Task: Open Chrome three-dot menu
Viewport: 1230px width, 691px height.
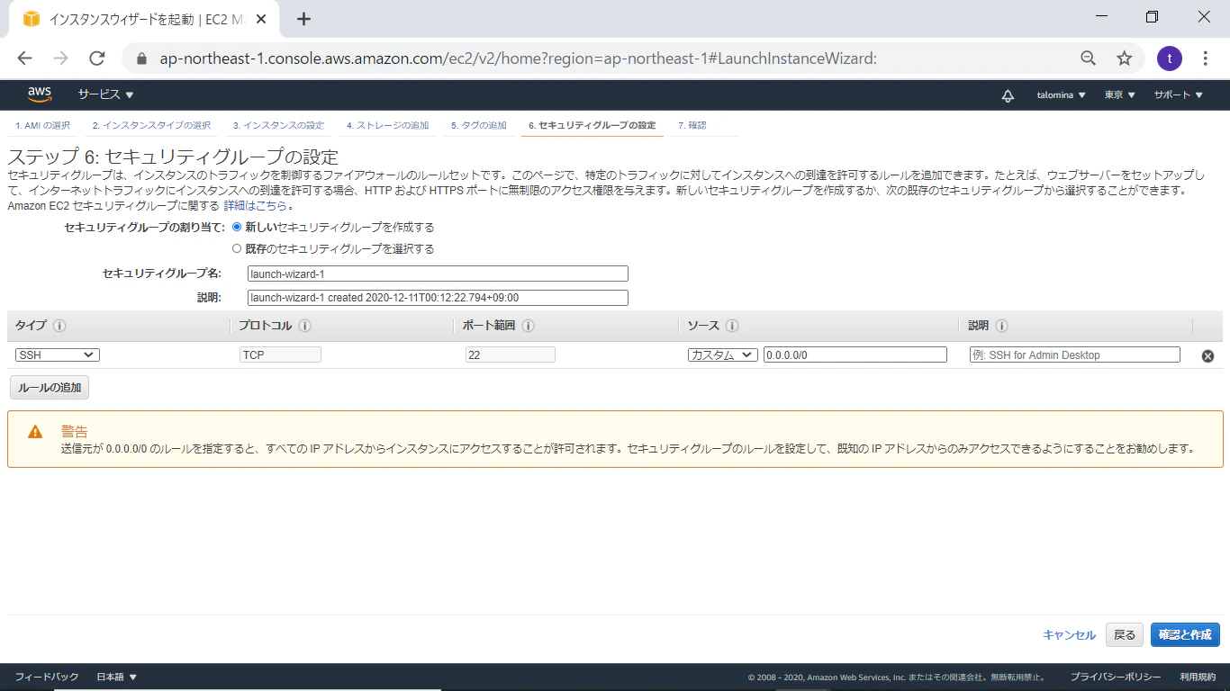Action: click(x=1206, y=58)
